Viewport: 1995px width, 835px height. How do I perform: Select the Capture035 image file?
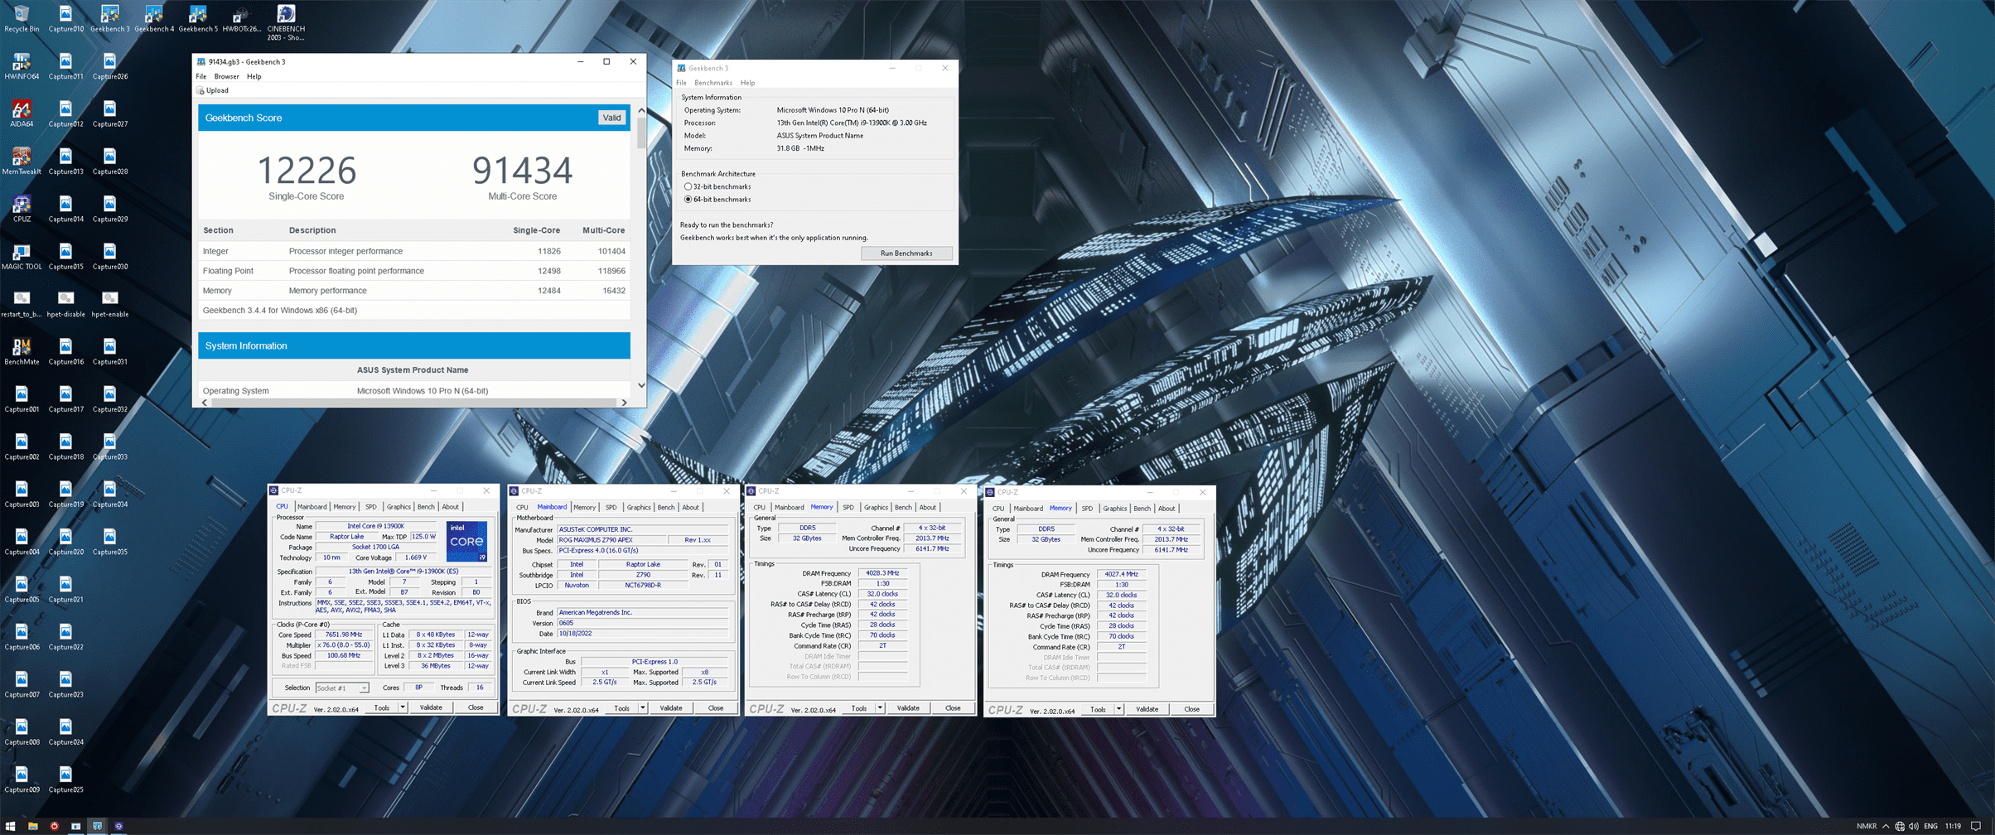[109, 542]
